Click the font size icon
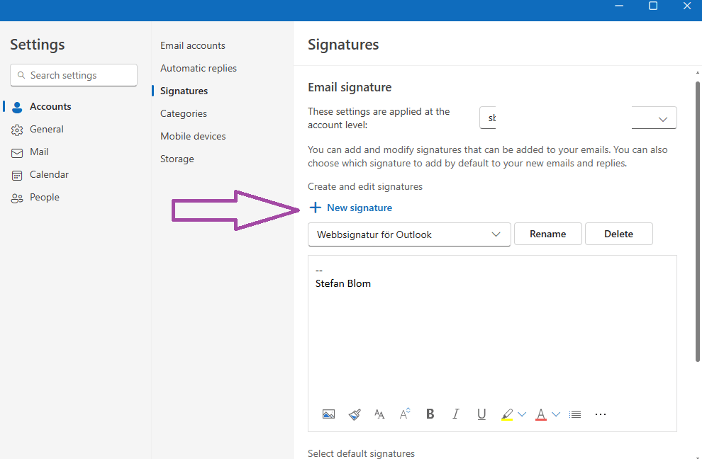The image size is (702, 459). [404, 414]
